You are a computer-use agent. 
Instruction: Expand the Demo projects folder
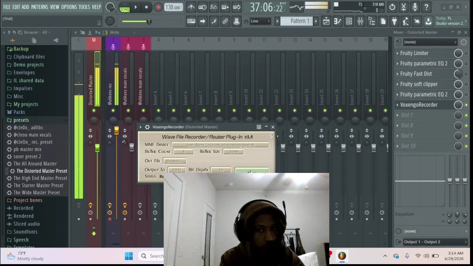click(x=28, y=65)
